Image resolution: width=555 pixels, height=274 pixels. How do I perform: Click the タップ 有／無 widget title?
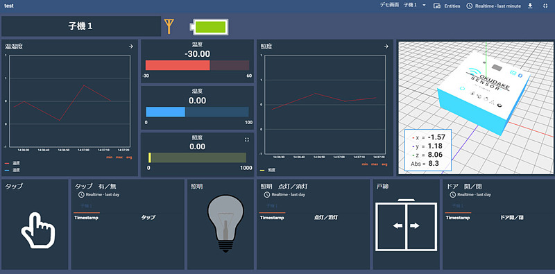click(x=96, y=187)
